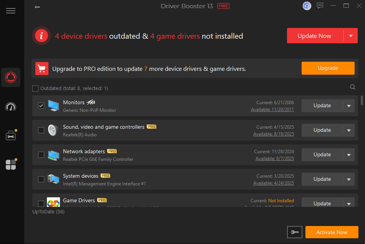Open the Boost gauge tool in sidebar
The width and height of the screenshot is (365, 244).
pyautogui.click(x=10, y=107)
